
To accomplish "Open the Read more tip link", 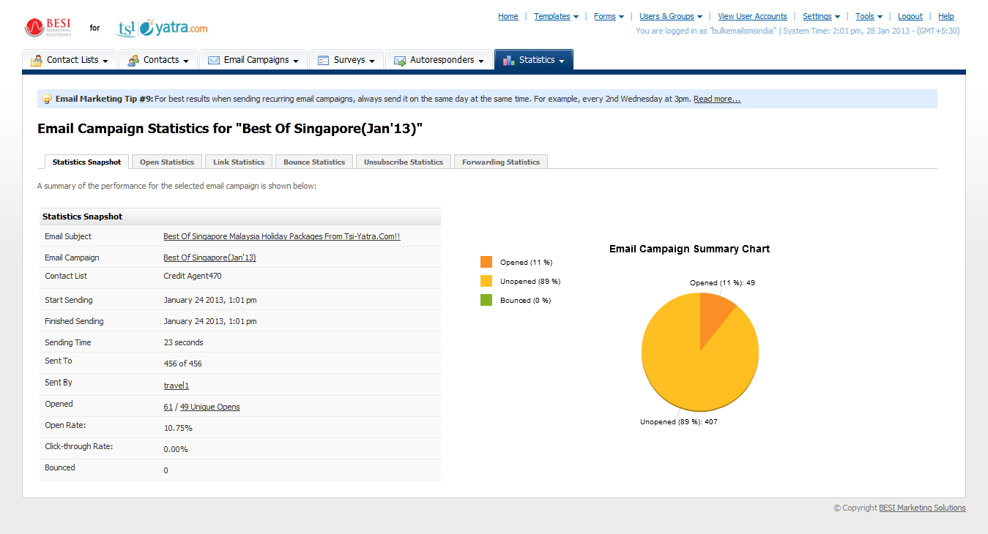I will (x=717, y=99).
